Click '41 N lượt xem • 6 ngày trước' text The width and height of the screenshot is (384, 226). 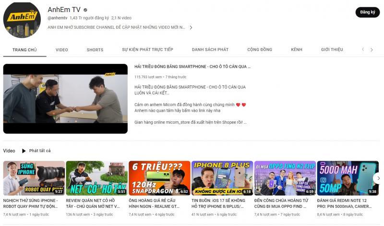(x=214, y=214)
